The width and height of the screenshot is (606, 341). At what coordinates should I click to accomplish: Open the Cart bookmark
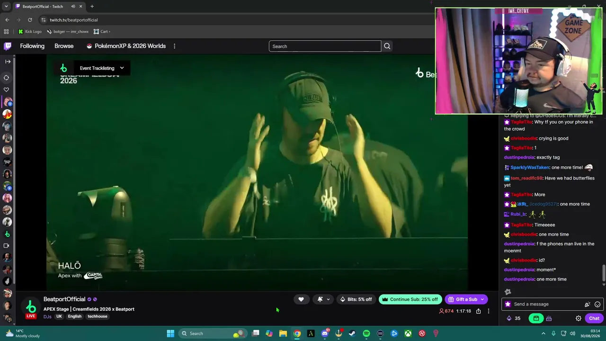pos(101,32)
